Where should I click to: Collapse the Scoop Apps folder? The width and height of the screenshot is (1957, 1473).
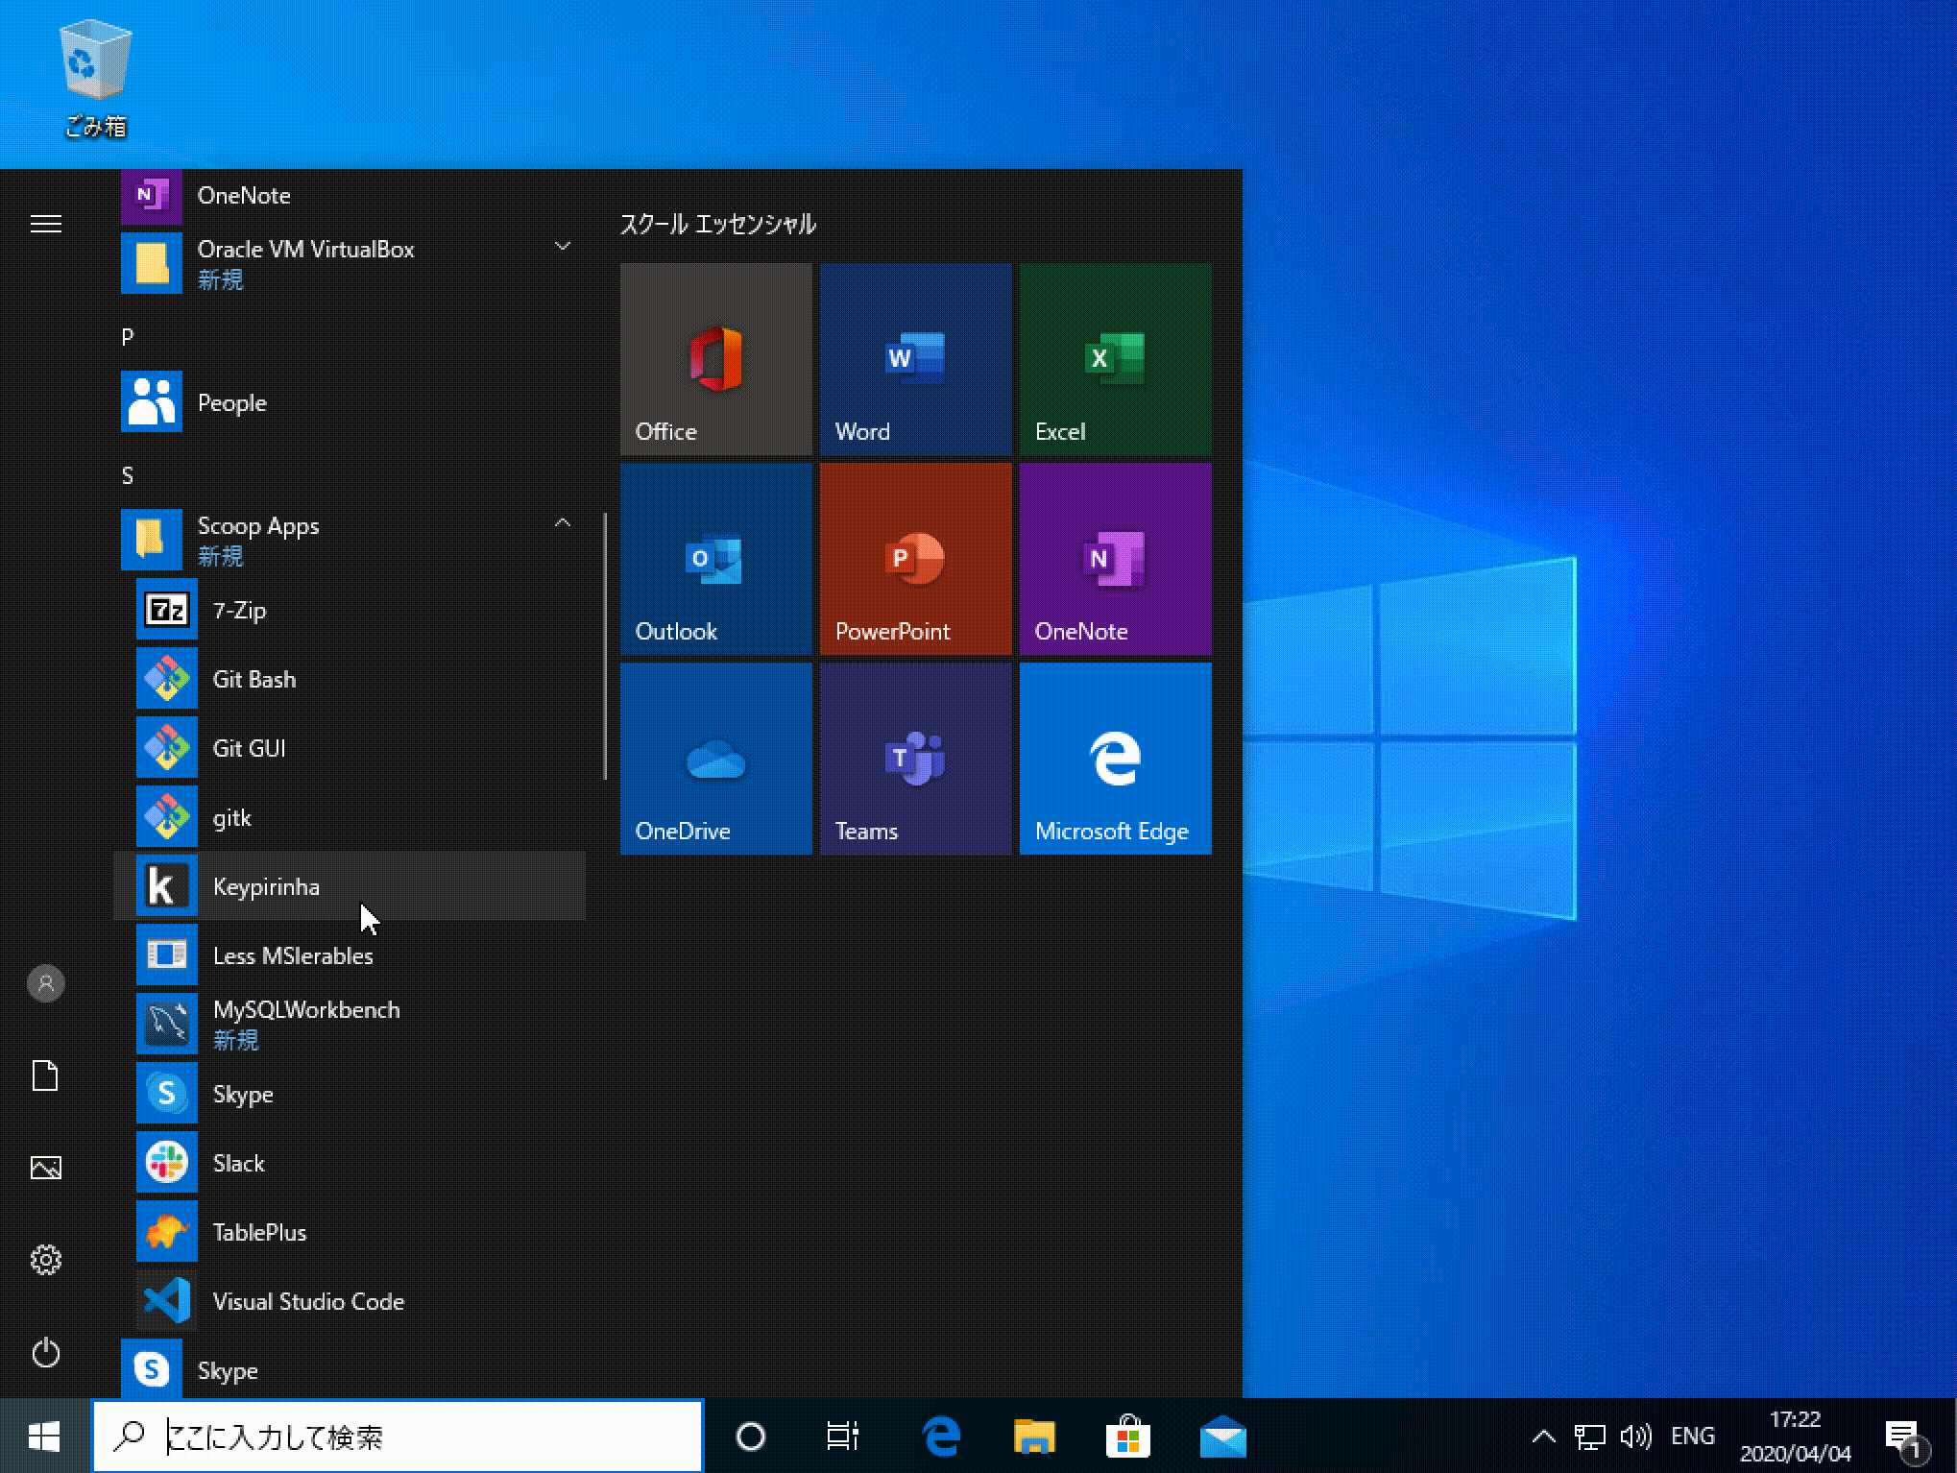(563, 523)
